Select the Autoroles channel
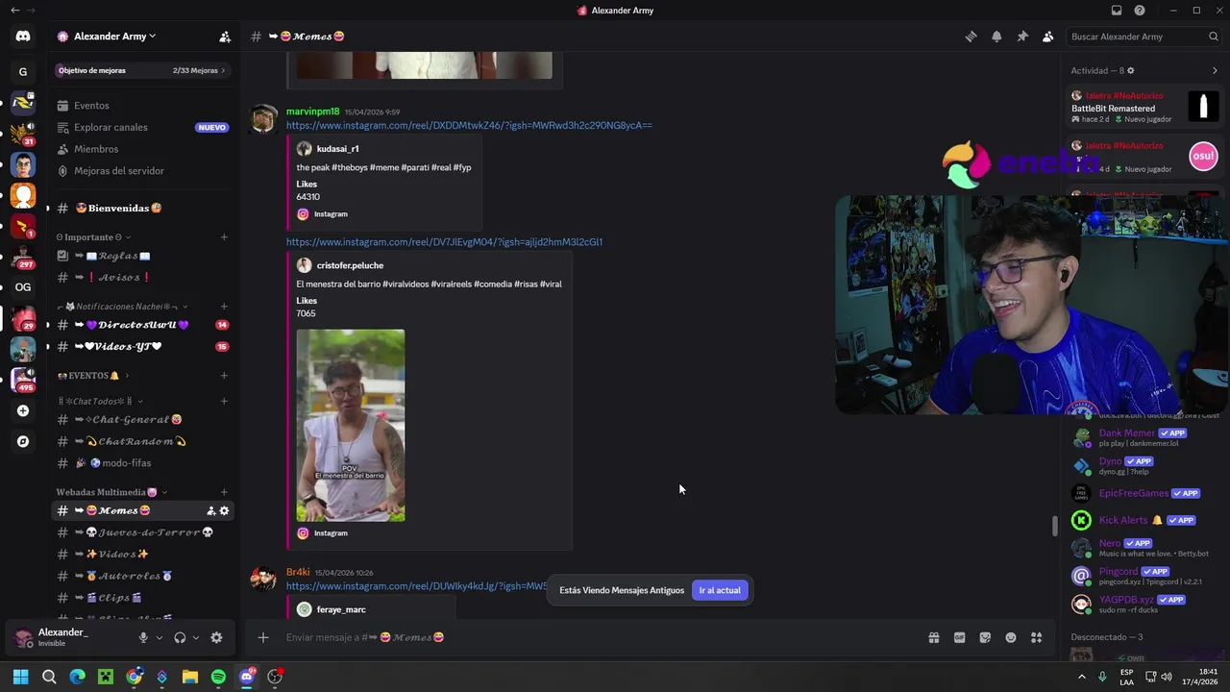Viewport: 1230px width, 692px height. click(141, 576)
